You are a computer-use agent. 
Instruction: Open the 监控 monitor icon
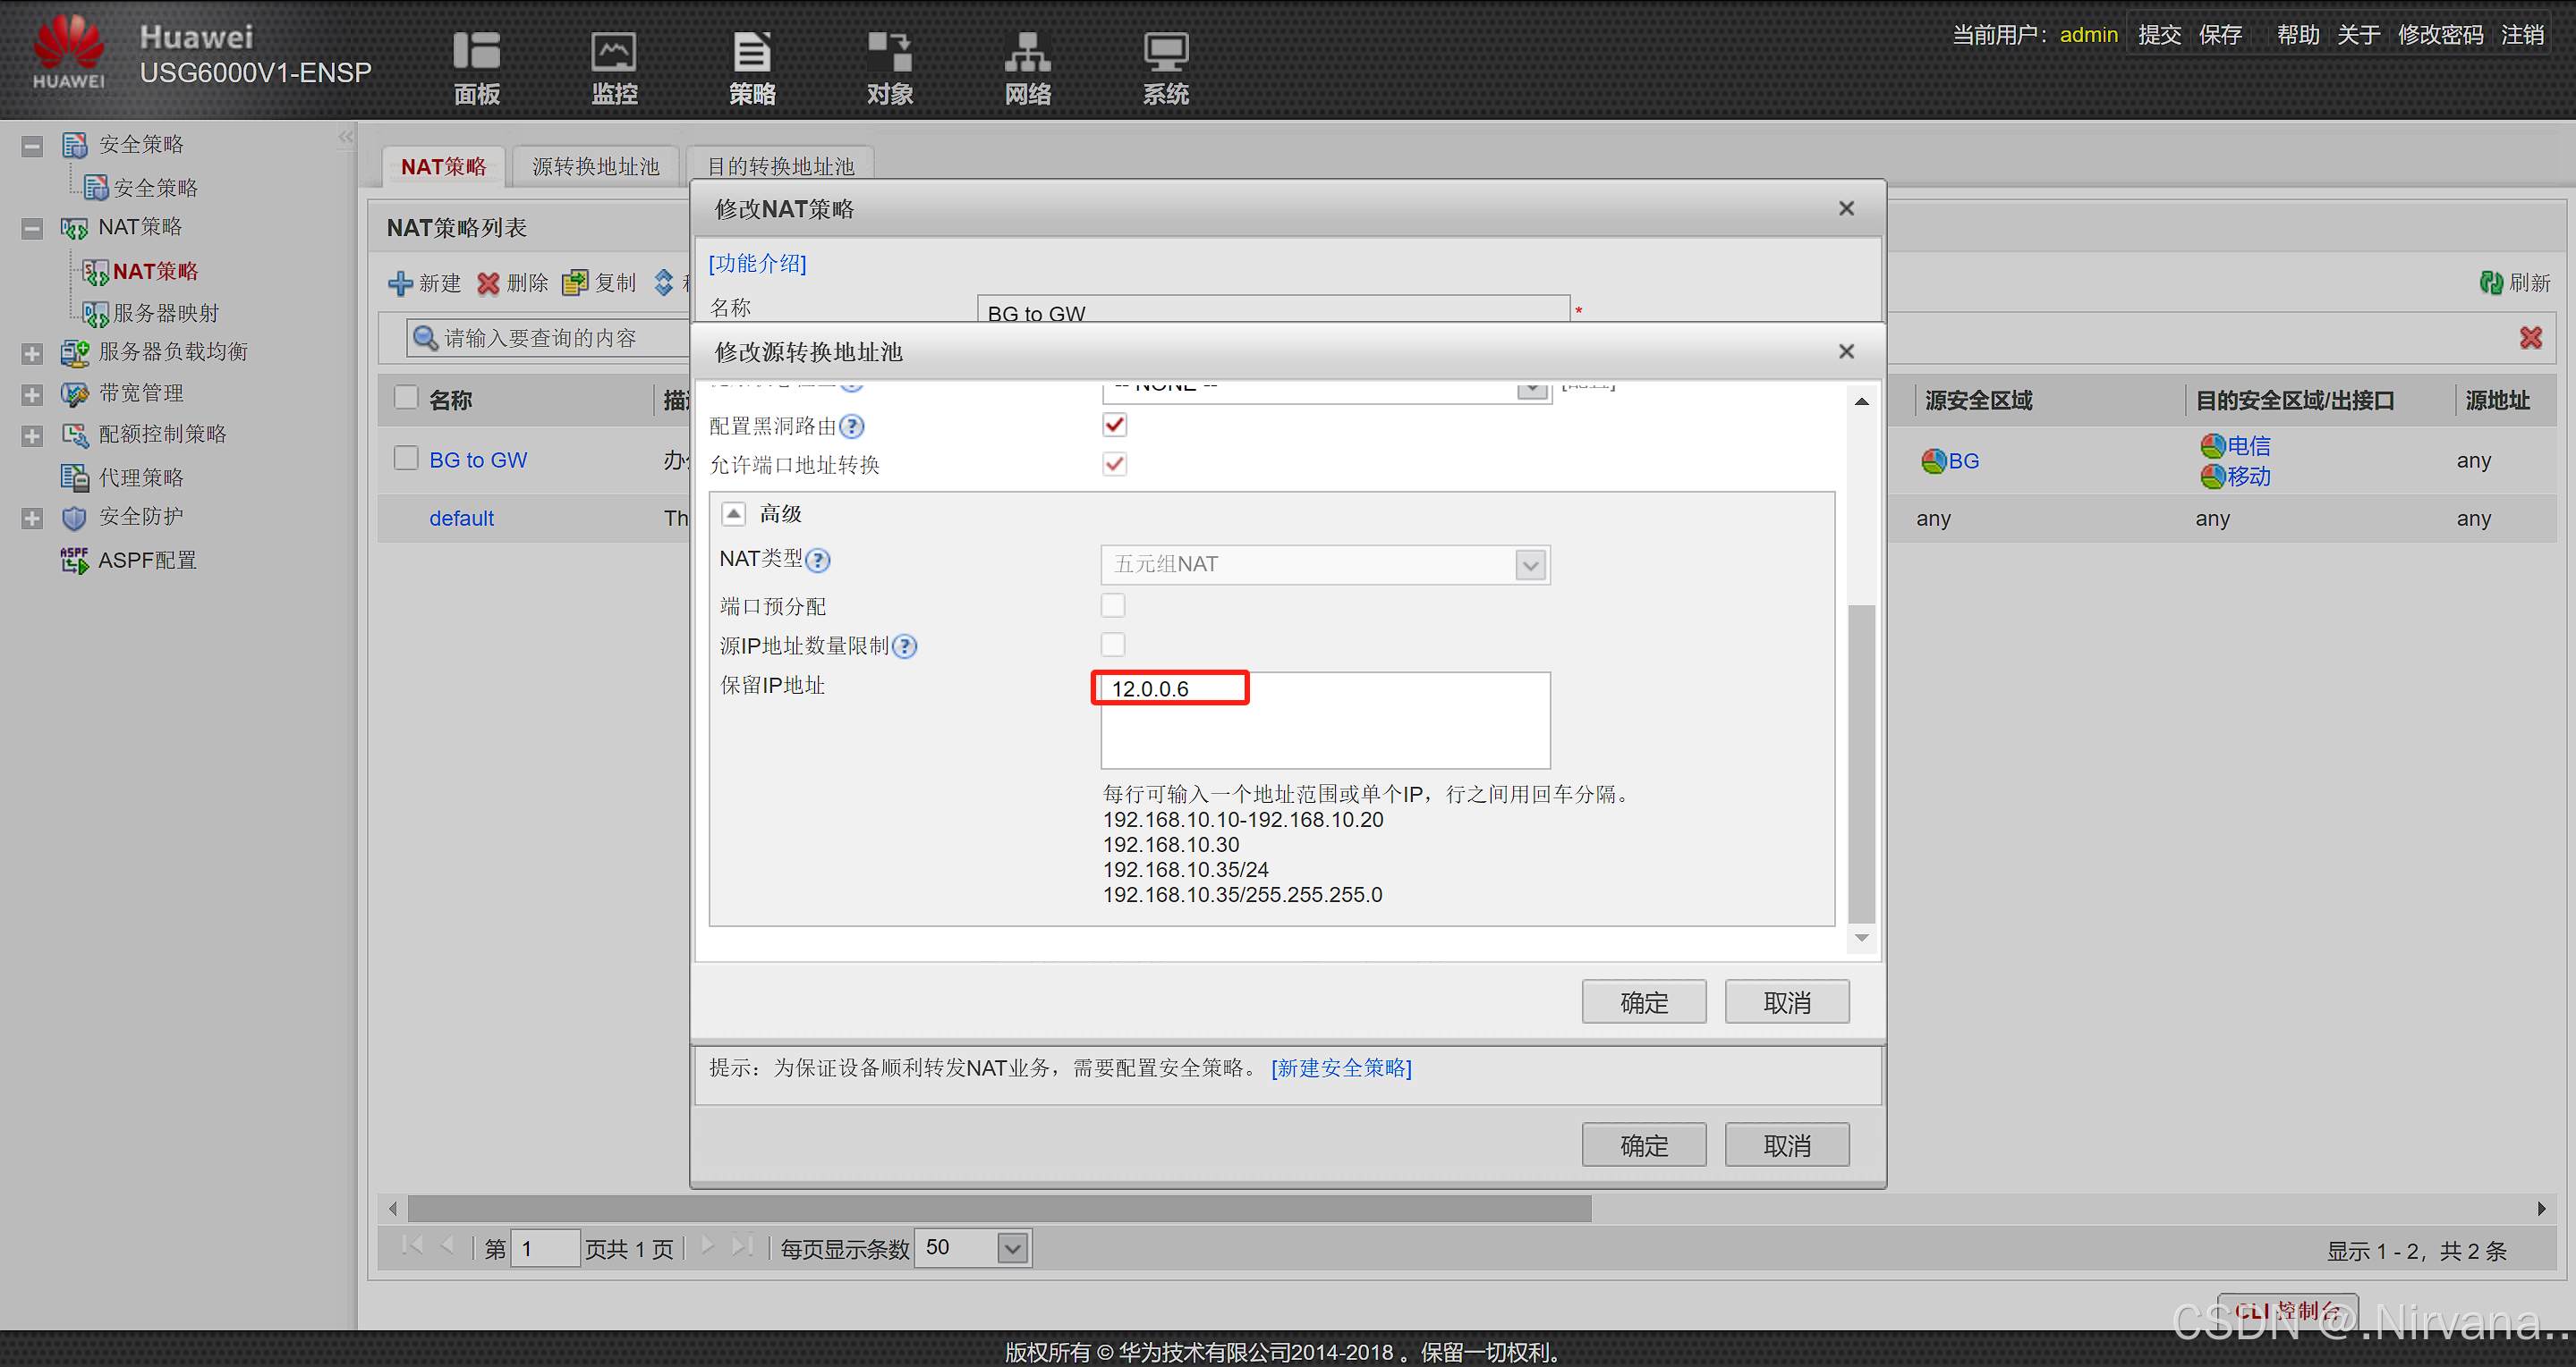(x=613, y=50)
